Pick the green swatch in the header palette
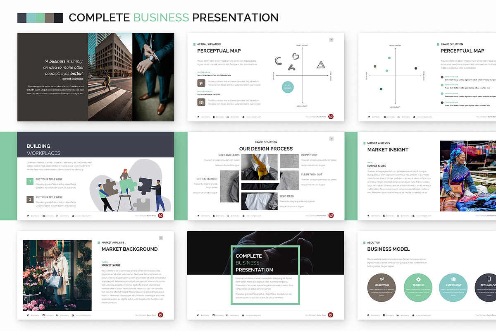The width and height of the screenshot is (496, 331). 40,18
